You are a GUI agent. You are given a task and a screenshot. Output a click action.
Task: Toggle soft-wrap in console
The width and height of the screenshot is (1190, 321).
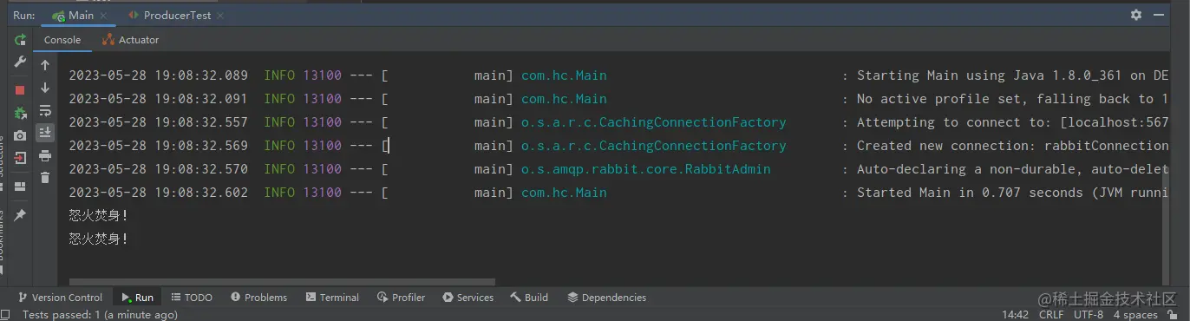(x=45, y=110)
